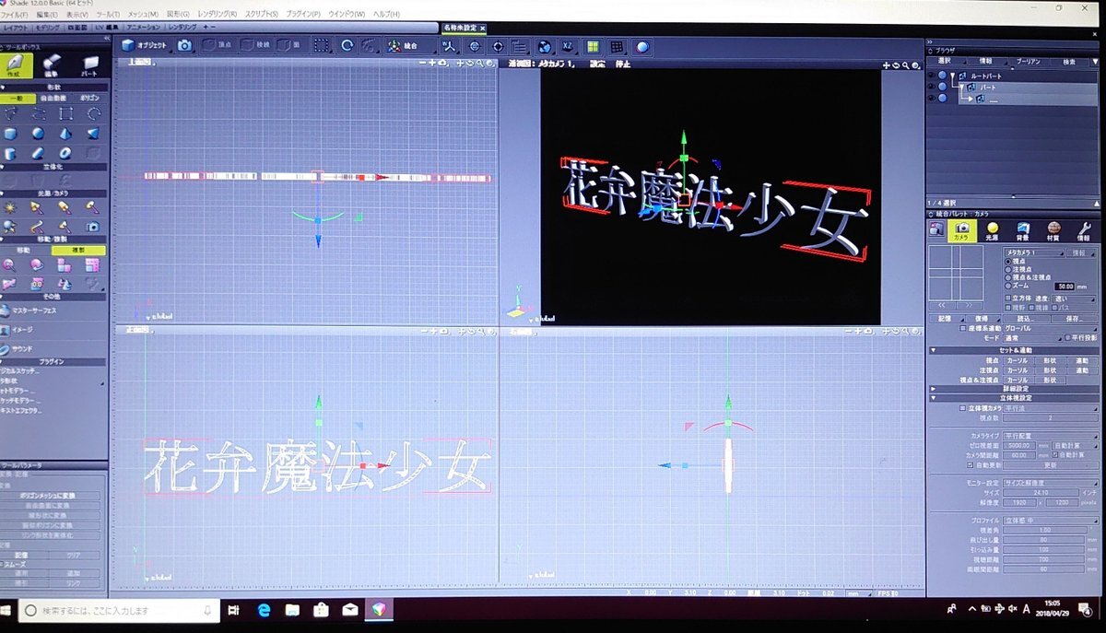The image size is (1106, 633).
Task: Select the cone primitive tool
Action: click(x=65, y=134)
